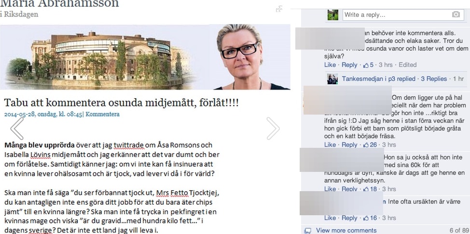Screen dimensions: 470x234
Task: Click Kommentera link under blog title
Action: pos(102,114)
